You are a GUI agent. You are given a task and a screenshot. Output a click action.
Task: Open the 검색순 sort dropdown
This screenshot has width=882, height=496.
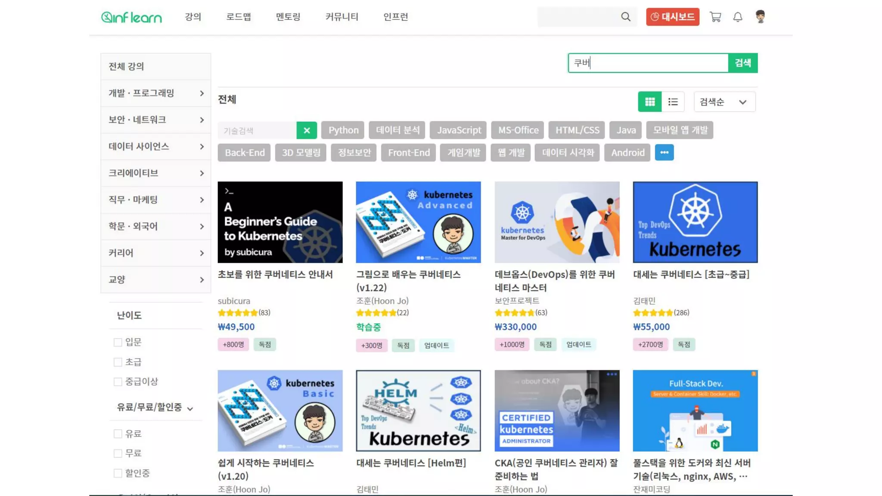tap(724, 102)
